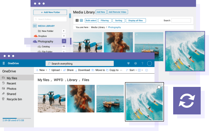Click the OneDrive info details icon
The image size is (209, 131).
pyautogui.click(x=147, y=70)
